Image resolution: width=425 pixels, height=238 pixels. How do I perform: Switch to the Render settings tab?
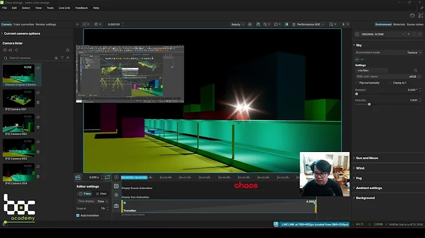pyautogui.click(x=46, y=24)
